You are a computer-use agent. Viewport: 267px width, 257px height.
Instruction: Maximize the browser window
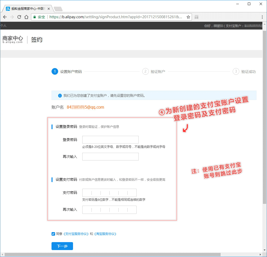click(x=249, y=4)
